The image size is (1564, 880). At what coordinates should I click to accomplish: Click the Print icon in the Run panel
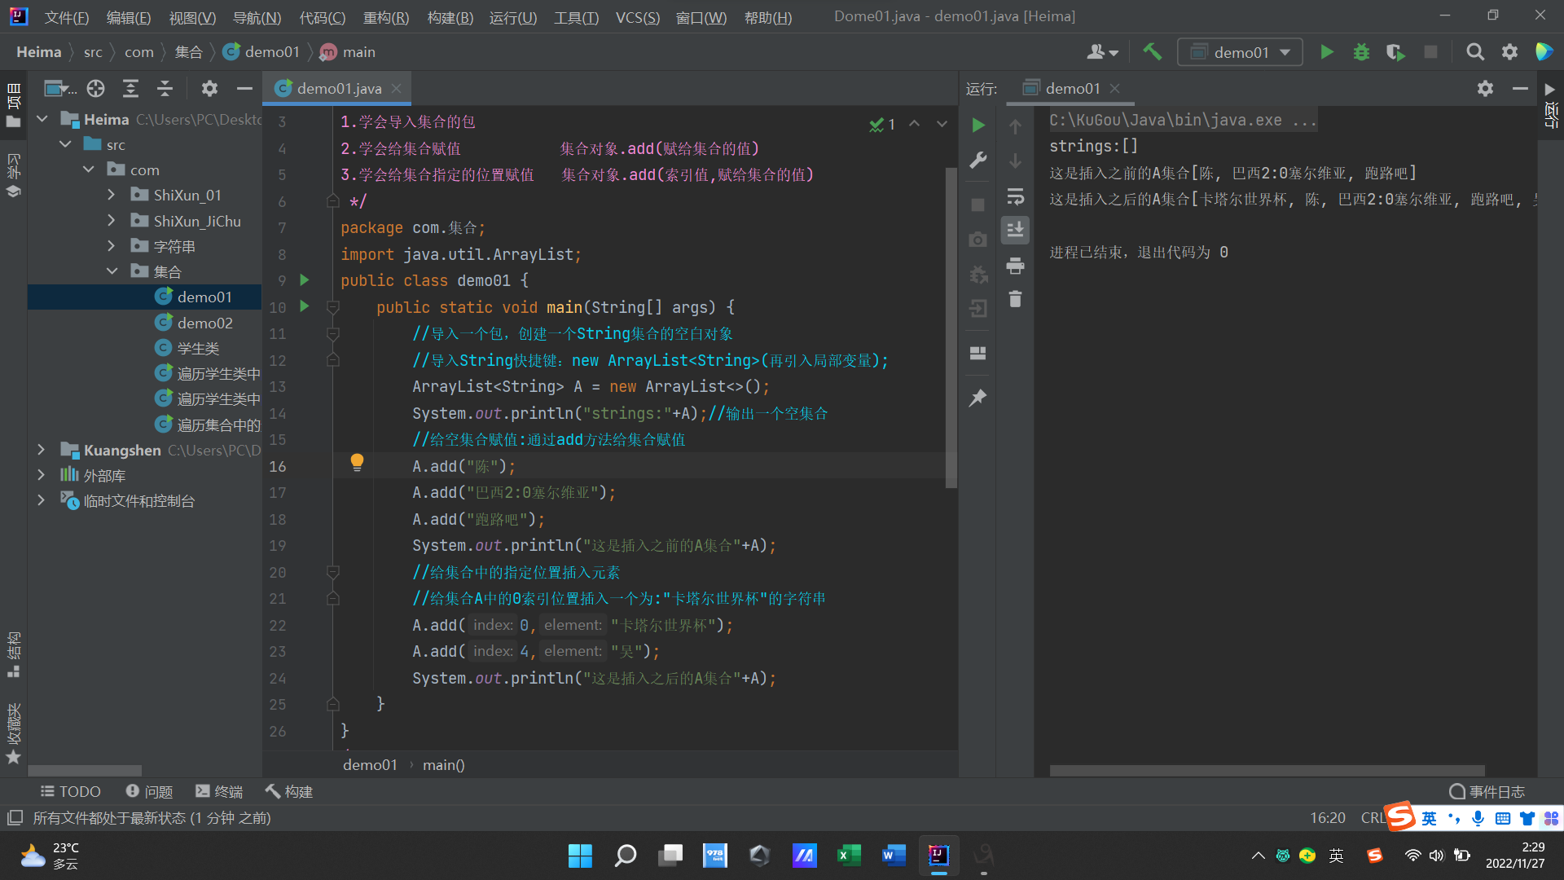[x=1015, y=265]
